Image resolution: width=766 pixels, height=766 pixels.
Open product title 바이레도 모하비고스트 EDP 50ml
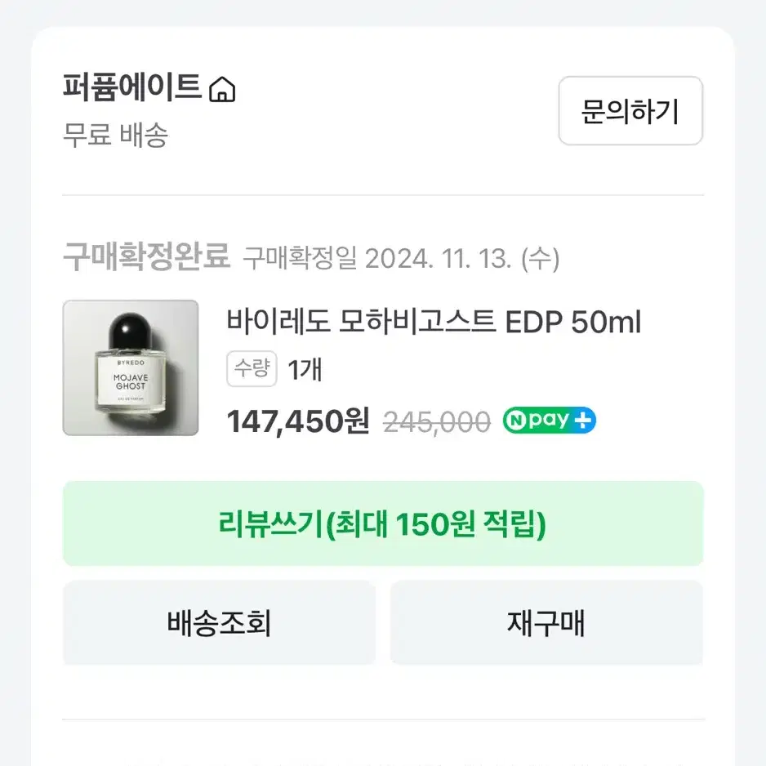point(434,322)
